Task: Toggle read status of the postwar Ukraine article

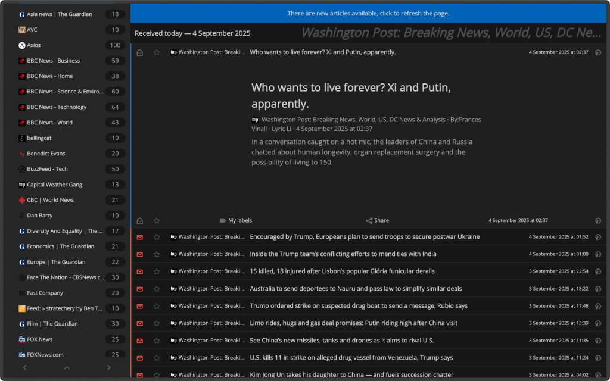Action: pyautogui.click(x=140, y=237)
